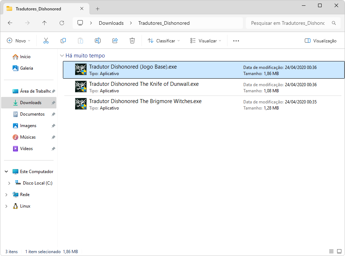Viewport: 345px width, 256px height.
Task: Unpin Vídeos using its pin icon
Action: (53, 149)
